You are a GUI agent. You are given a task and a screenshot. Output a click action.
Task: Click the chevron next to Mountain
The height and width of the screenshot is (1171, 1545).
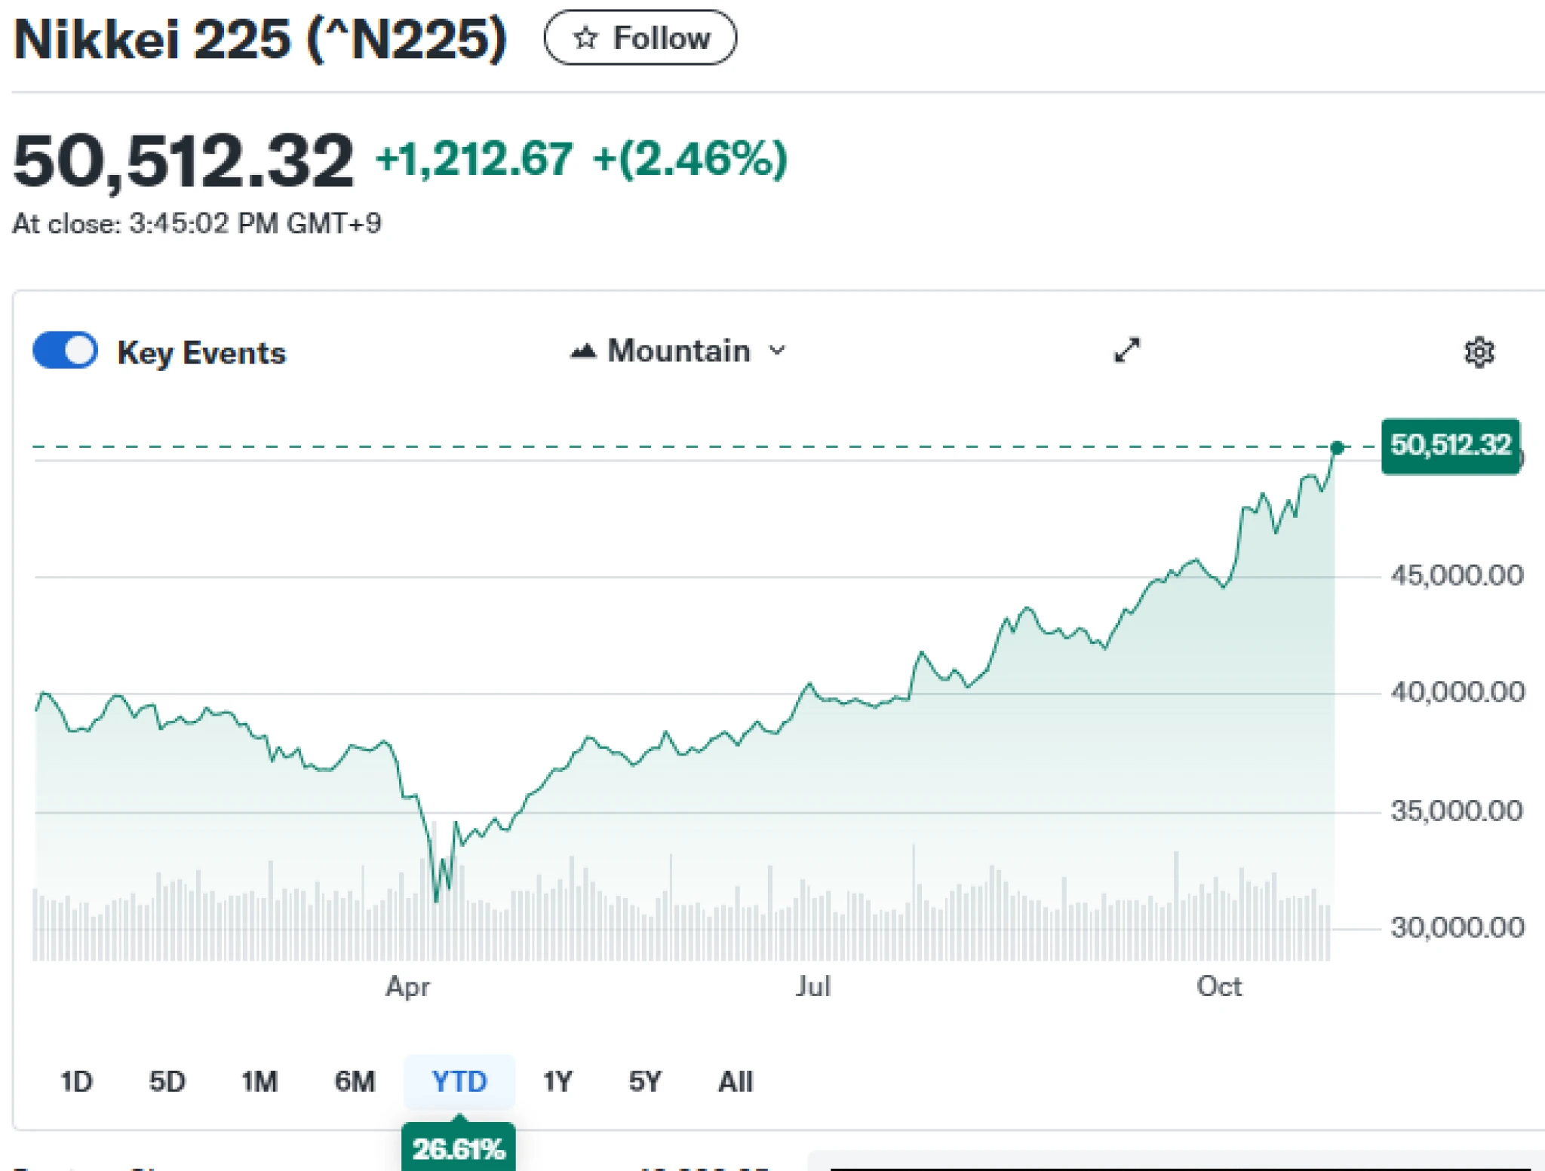pos(778,351)
